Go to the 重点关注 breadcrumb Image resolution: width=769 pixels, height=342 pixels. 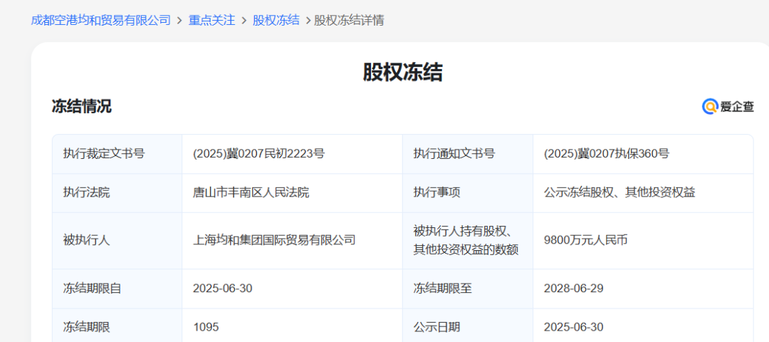[212, 20]
